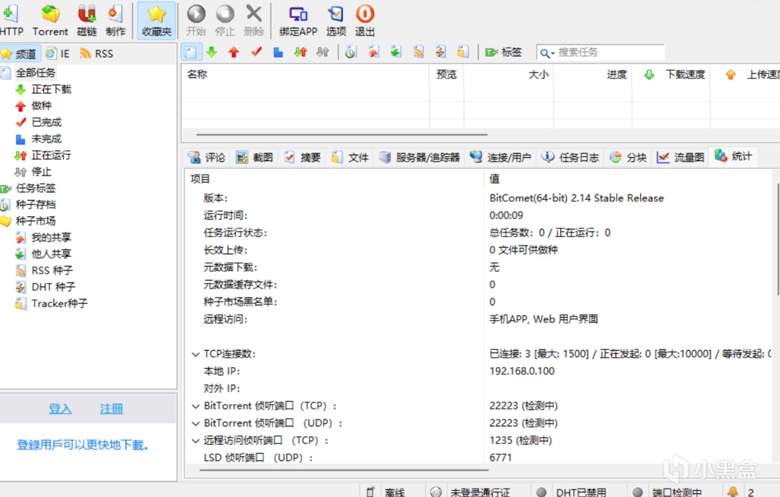Toggle red up-arrow seeding filter in filter toolbar
780x497 pixels.
tap(234, 52)
